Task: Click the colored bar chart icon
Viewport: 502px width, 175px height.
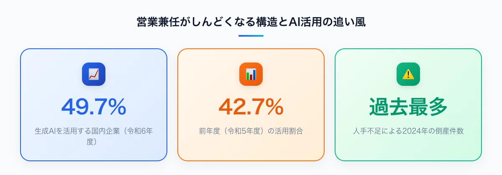Action: tap(251, 74)
